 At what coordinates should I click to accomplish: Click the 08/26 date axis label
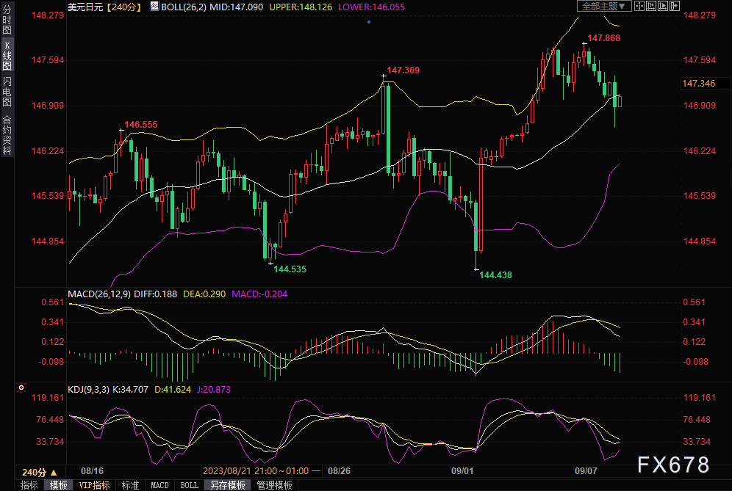point(339,471)
